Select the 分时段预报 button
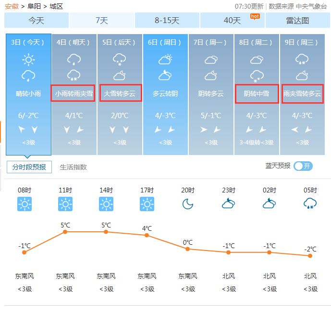Viewport: 331px width, 311px height. (x=29, y=167)
